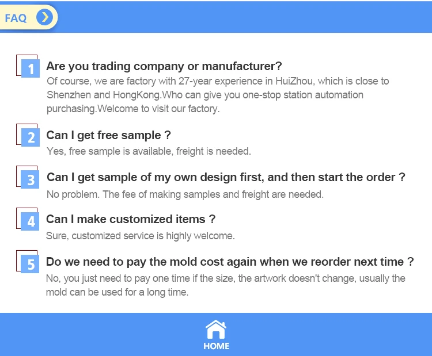Click the number 1 badge icon

pyautogui.click(x=30, y=68)
